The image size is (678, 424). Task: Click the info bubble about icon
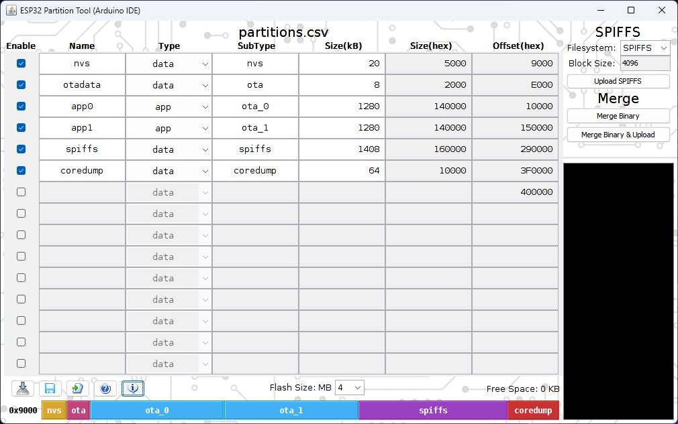pos(133,388)
